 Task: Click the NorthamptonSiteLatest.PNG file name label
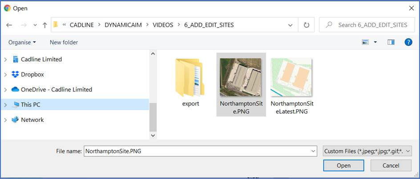(x=292, y=107)
